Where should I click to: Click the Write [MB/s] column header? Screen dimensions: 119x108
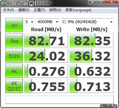(x=92, y=29)
